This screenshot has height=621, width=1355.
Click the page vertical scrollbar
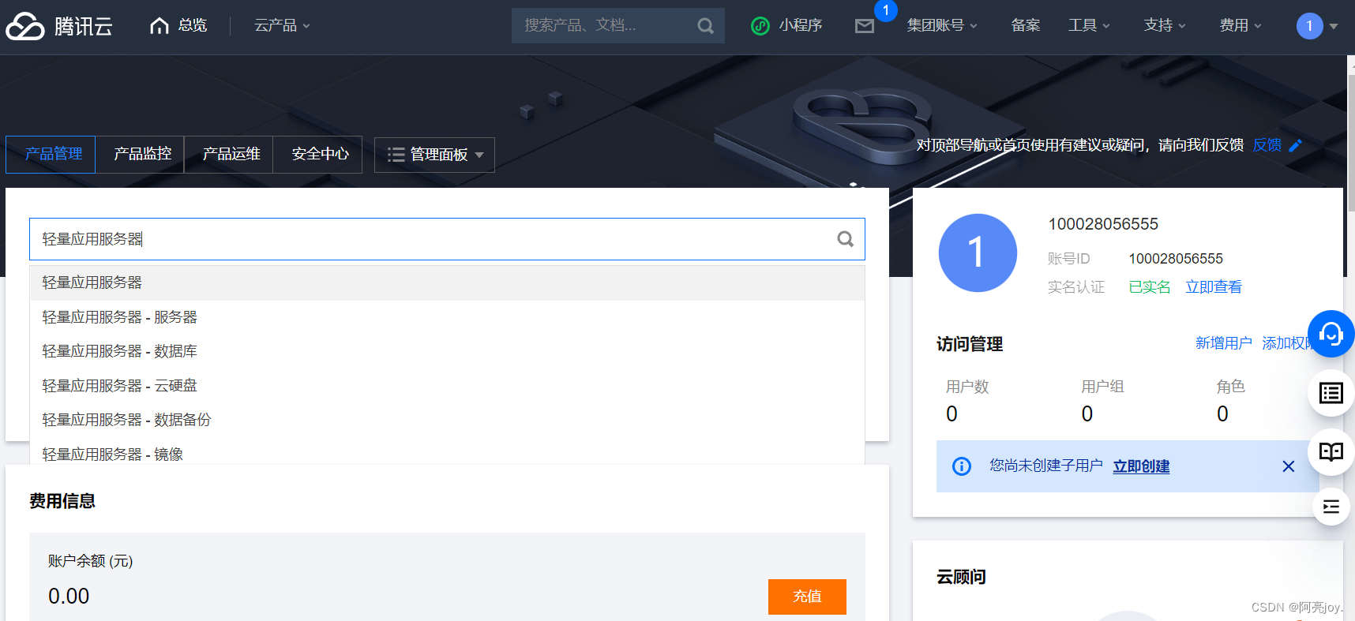pyautogui.click(x=1350, y=142)
